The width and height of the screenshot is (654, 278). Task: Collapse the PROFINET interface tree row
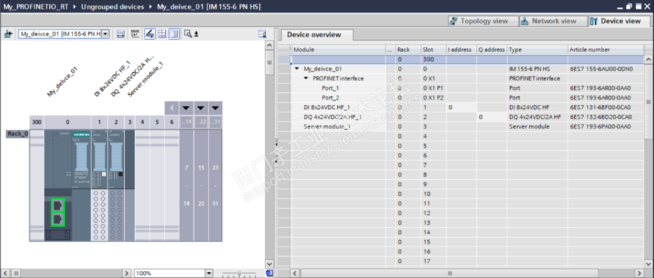pos(306,79)
